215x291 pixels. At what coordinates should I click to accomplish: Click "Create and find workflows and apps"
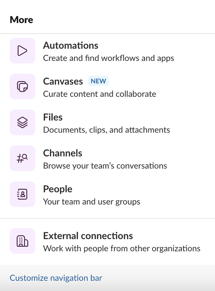point(109,58)
